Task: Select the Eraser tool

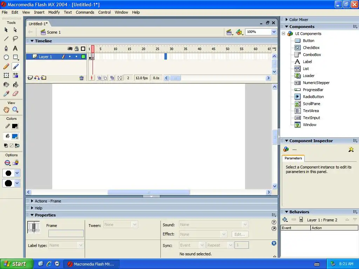Action: tap(15, 94)
